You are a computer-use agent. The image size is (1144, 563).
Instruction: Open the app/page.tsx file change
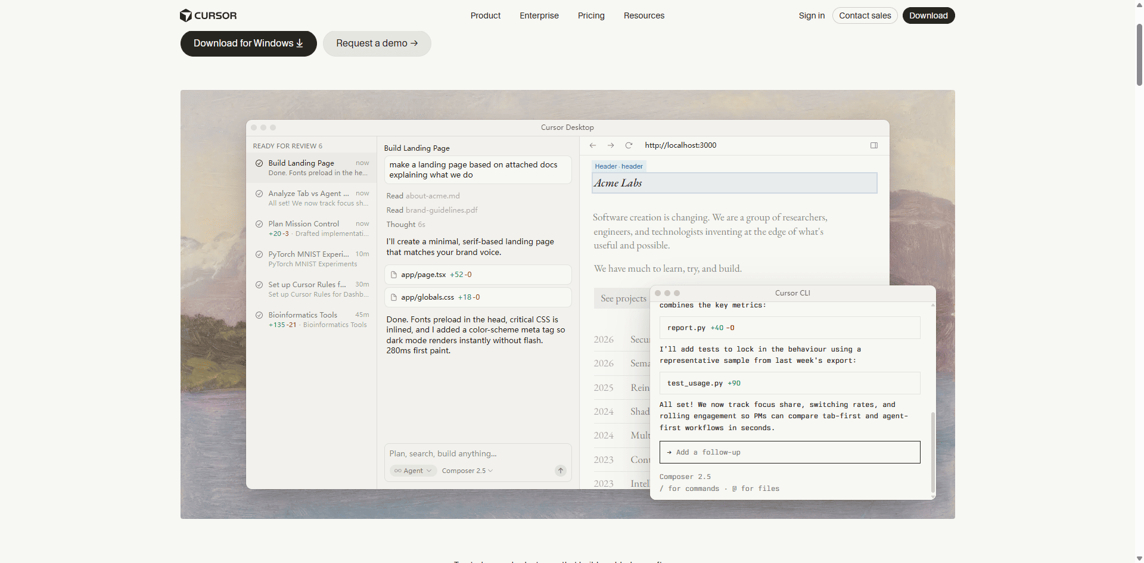(x=478, y=275)
